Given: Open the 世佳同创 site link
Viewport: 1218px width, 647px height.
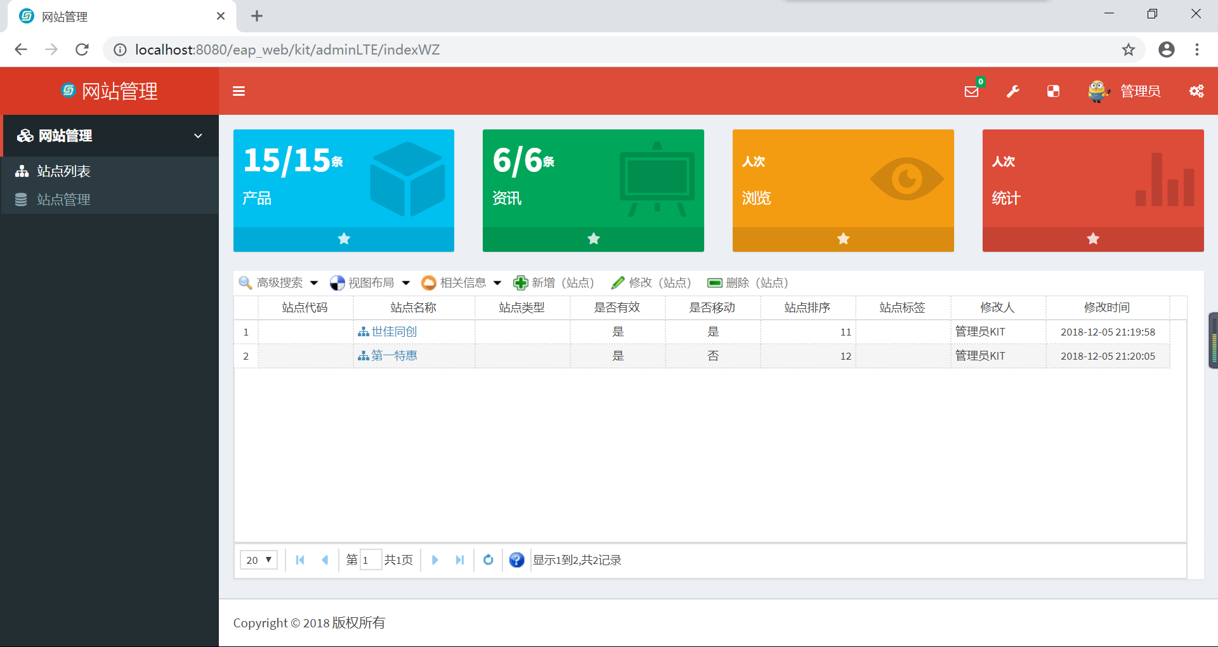Looking at the screenshot, I should pyautogui.click(x=394, y=332).
